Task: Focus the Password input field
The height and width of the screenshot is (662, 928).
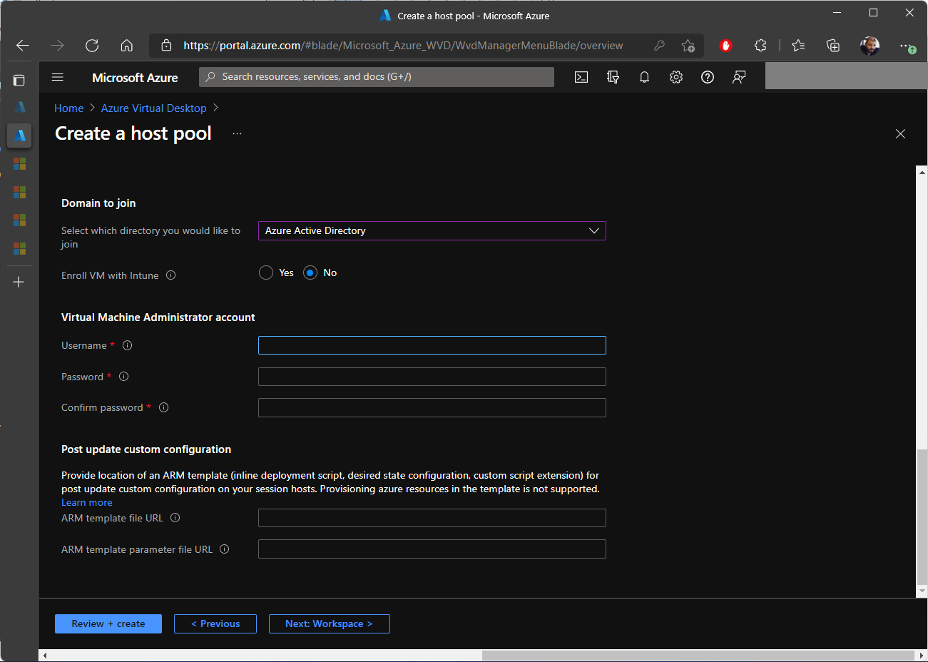Action: pyautogui.click(x=432, y=377)
